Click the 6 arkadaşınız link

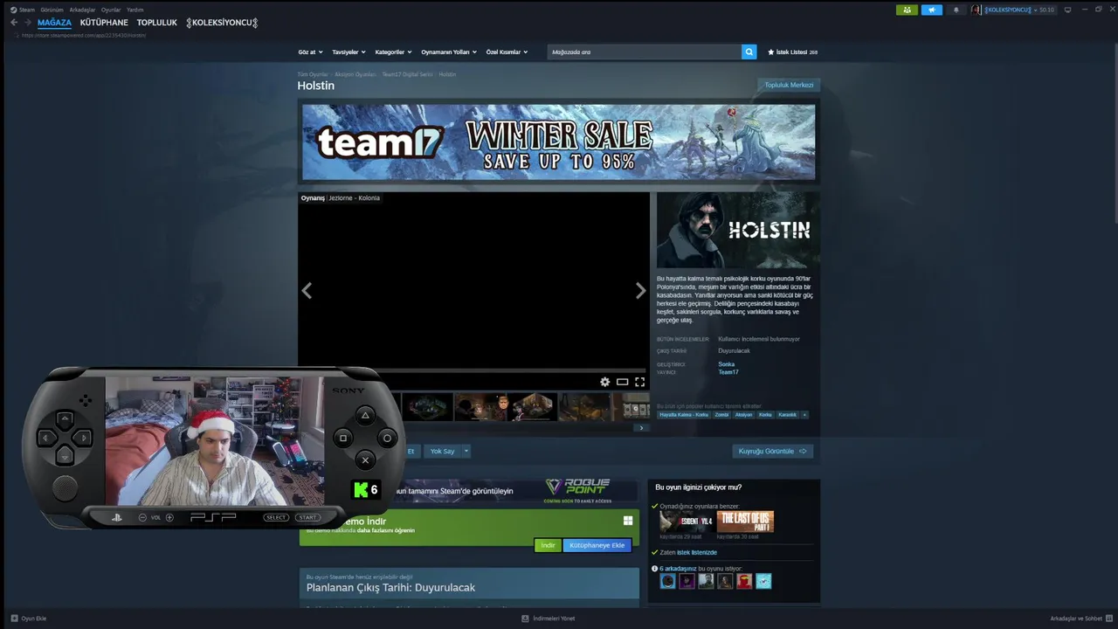[678, 569]
